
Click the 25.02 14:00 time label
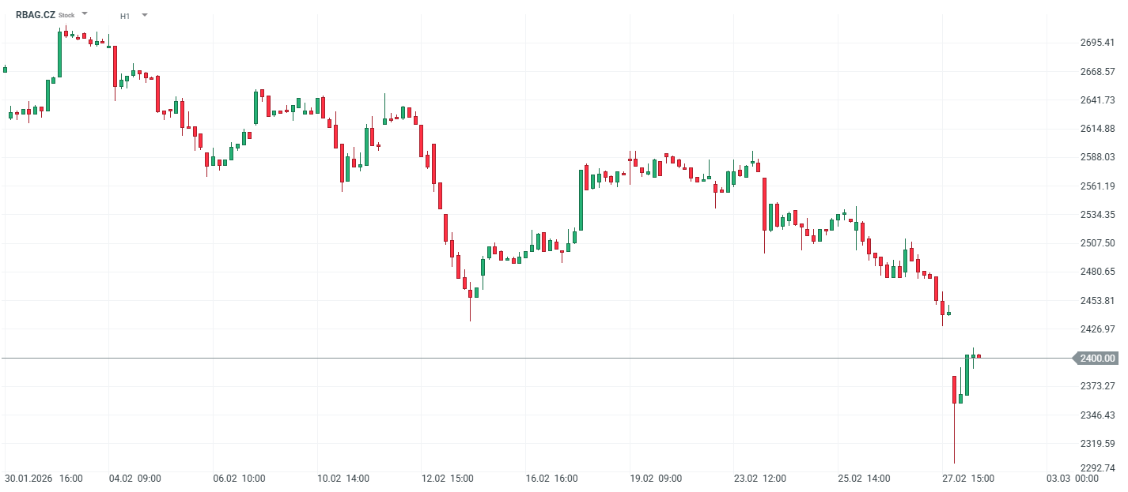[864, 479]
